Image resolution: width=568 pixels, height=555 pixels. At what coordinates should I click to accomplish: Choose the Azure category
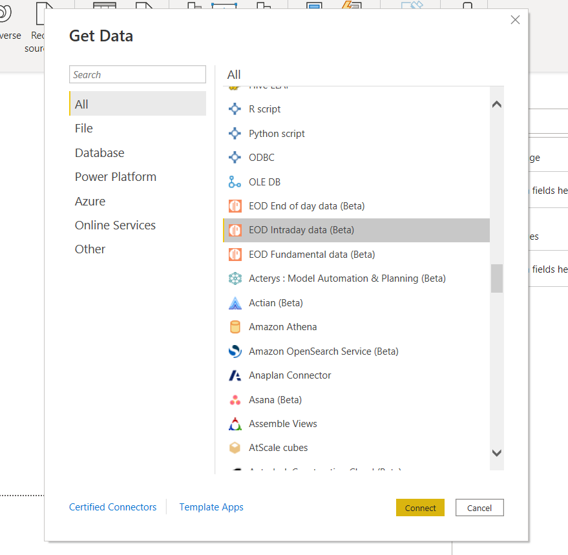pyautogui.click(x=138, y=201)
